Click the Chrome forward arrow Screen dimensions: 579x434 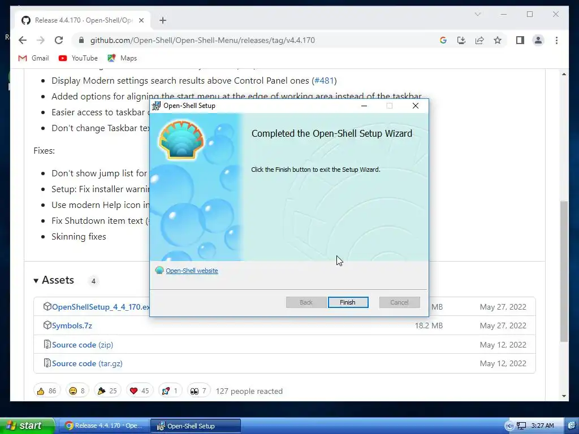[x=41, y=40]
